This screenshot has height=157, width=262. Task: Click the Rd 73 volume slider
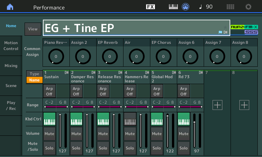194,131
